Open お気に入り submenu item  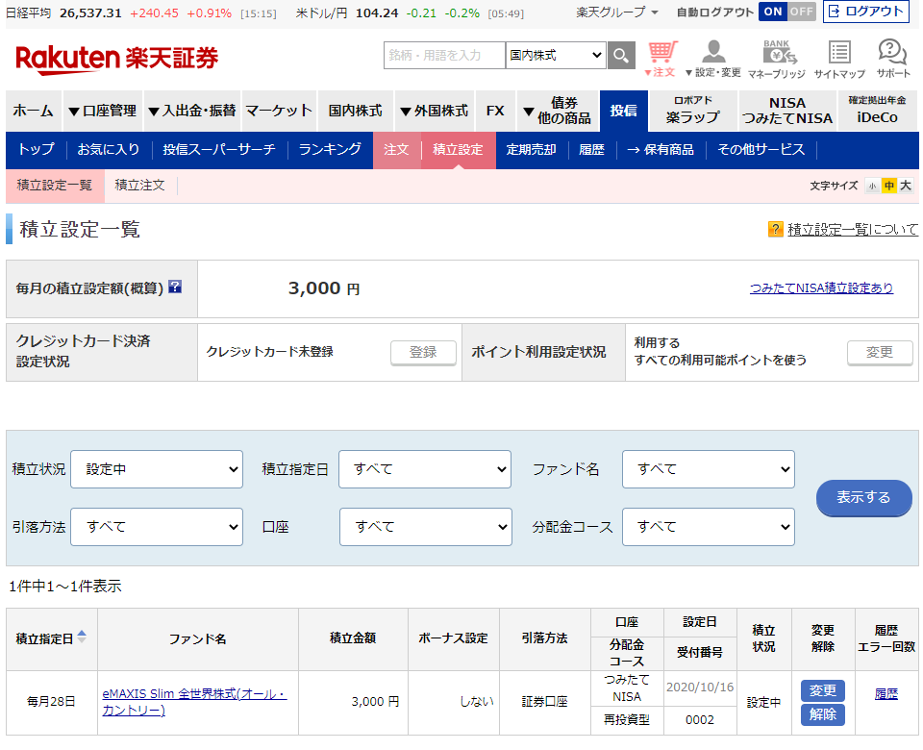point(109,150)
